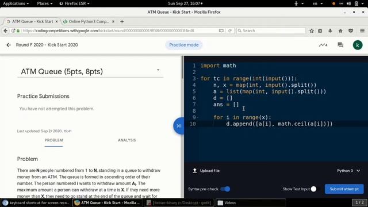368x207 pixels.
Task: Toggle reader view icon in the address bar
Action: (221, 30)
